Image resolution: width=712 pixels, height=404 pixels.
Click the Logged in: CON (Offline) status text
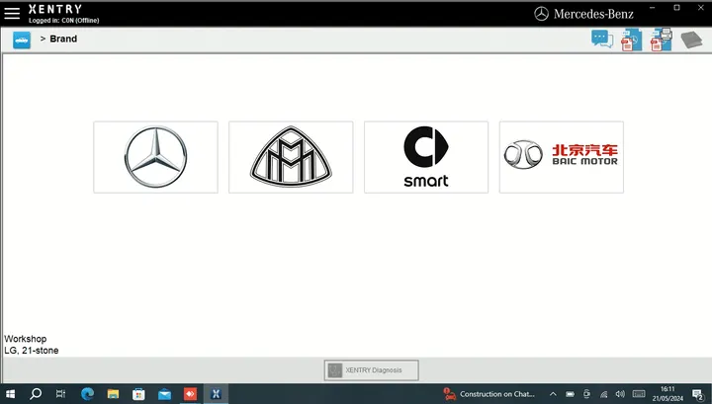point(63,21)
